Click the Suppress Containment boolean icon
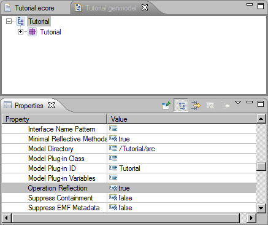 113,197
